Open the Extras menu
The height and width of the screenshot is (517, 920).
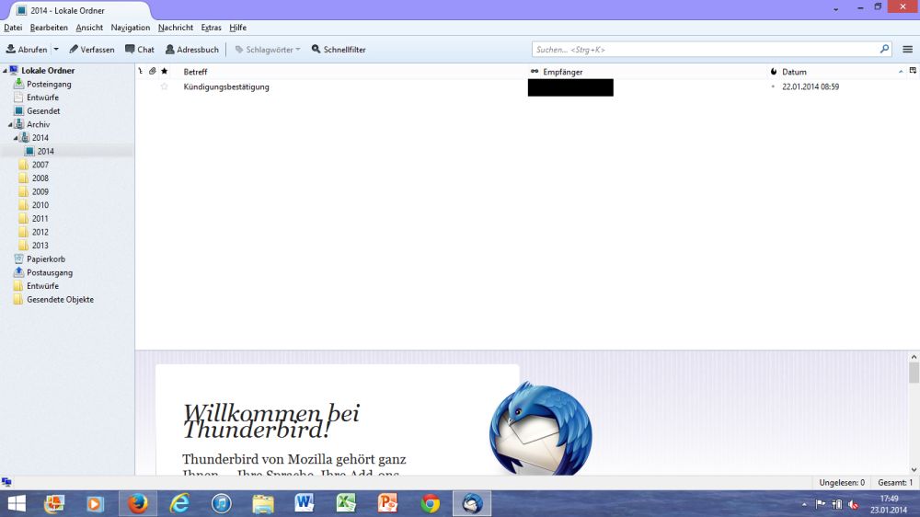[212, 28]
